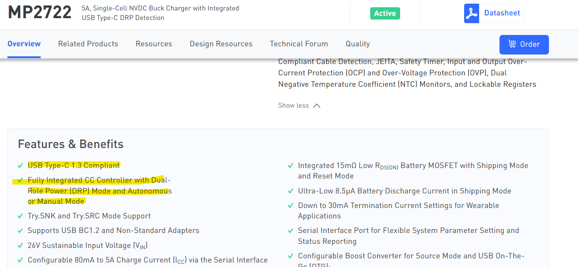Select "Down to 30mA Termination Current" feature
Screen dimensions: 578x267
(398, 211)
